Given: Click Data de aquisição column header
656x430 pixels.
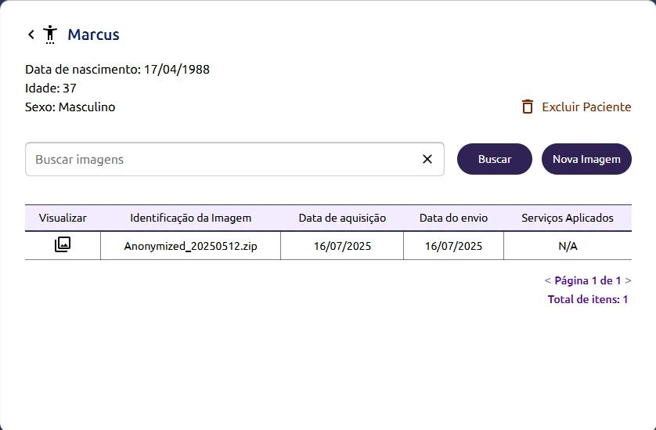Looking at the screenshot, I should click(342, 218).
